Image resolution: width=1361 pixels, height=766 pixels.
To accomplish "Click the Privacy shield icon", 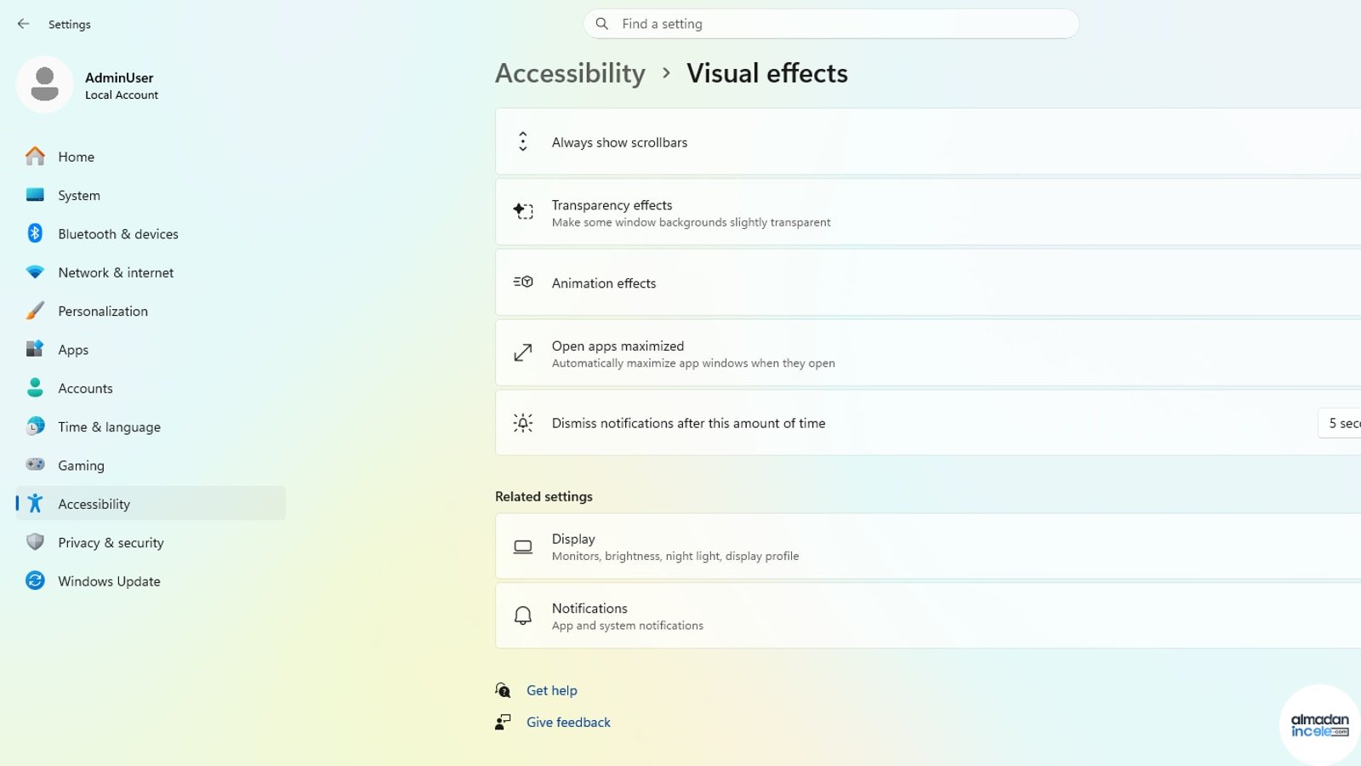I will (x=35, y=542).
